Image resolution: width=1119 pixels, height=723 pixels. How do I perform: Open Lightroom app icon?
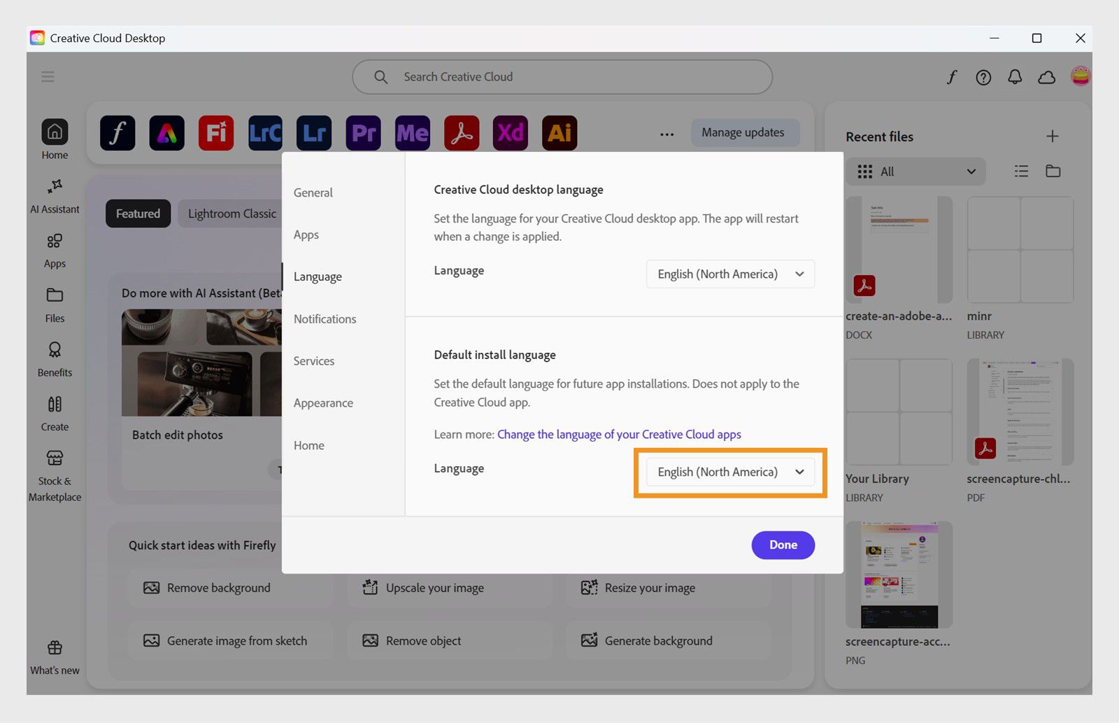(314, 133)
